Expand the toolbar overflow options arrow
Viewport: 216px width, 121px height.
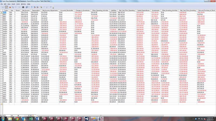tap(53, 8)
